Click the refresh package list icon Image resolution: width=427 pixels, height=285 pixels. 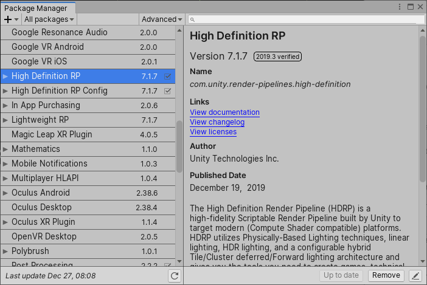click(175, 276)
